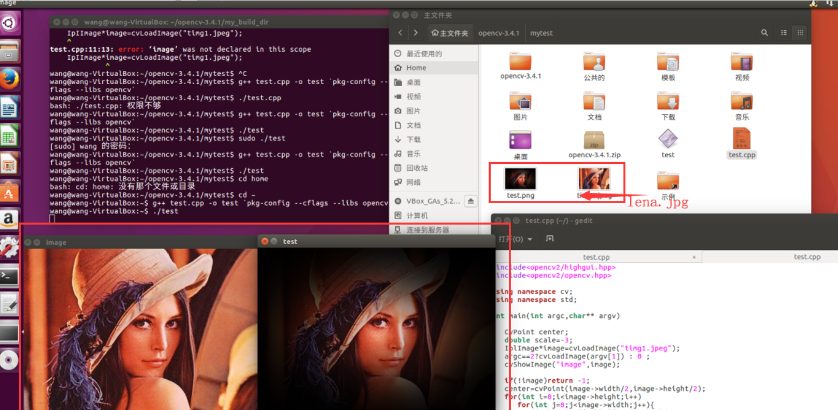Open the 桌面 folder icon in main pane

tap(520, 145)
